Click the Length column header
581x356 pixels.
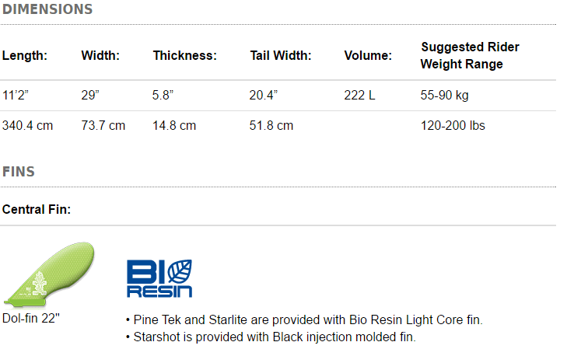tap(25, 55)
